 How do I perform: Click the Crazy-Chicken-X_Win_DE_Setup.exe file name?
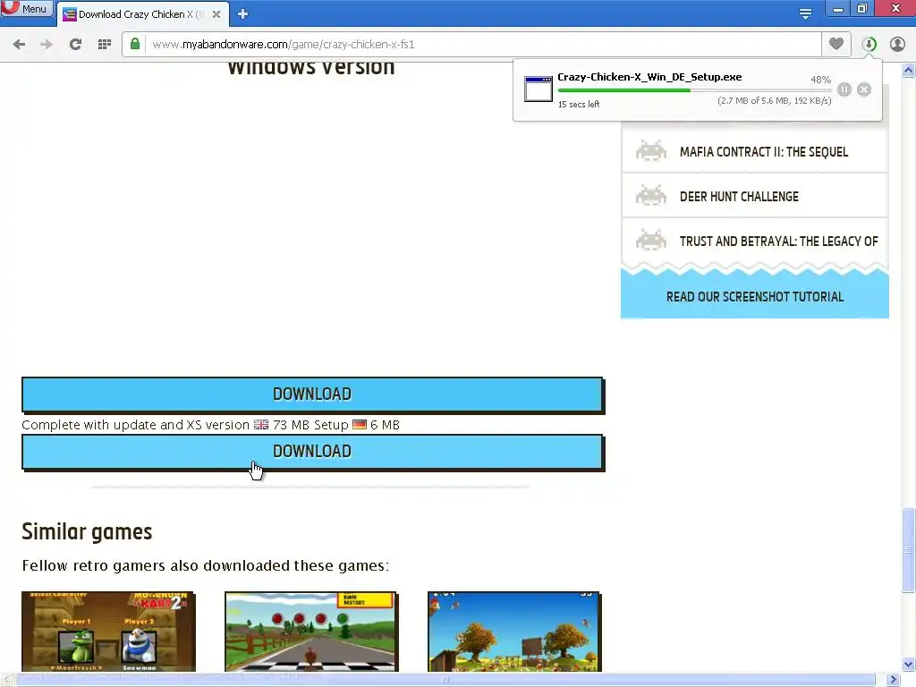tap(649, 77)
